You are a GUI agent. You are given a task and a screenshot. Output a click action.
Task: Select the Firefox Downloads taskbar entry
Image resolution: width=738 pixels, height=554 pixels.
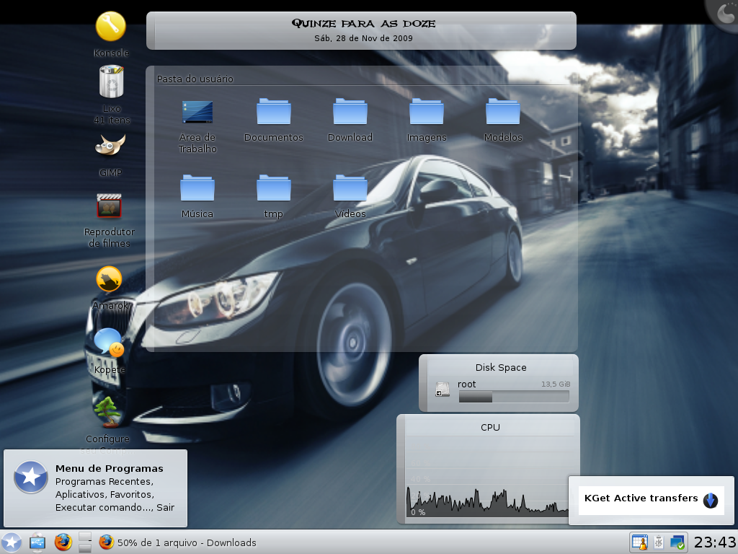coord(178,542)
